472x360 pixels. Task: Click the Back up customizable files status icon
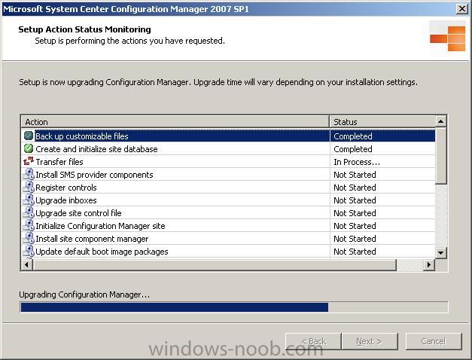(29, 136)
